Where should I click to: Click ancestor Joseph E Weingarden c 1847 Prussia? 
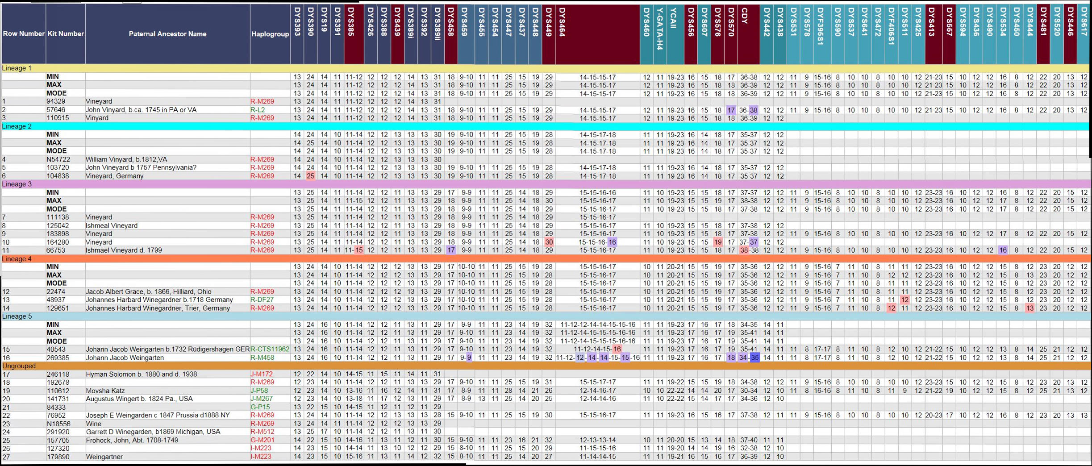158,415
